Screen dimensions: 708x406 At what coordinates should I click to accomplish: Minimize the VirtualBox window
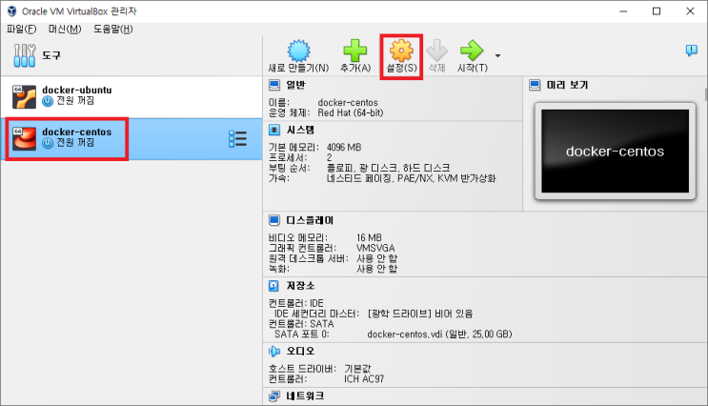tap(623, 11)
